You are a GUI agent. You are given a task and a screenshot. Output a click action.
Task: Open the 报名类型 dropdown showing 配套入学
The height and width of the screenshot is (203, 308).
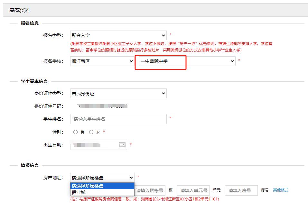118,35
